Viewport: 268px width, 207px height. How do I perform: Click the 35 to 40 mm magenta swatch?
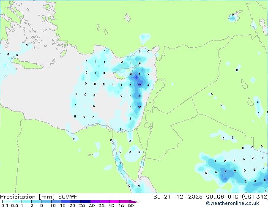[104, 202]
